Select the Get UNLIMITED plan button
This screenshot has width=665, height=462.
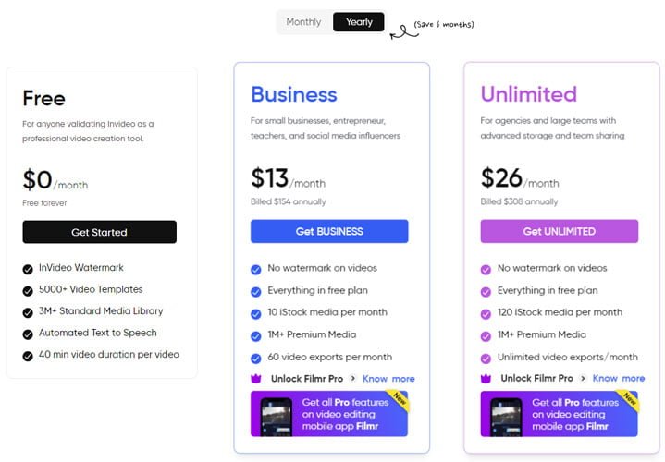pos(559,231)
